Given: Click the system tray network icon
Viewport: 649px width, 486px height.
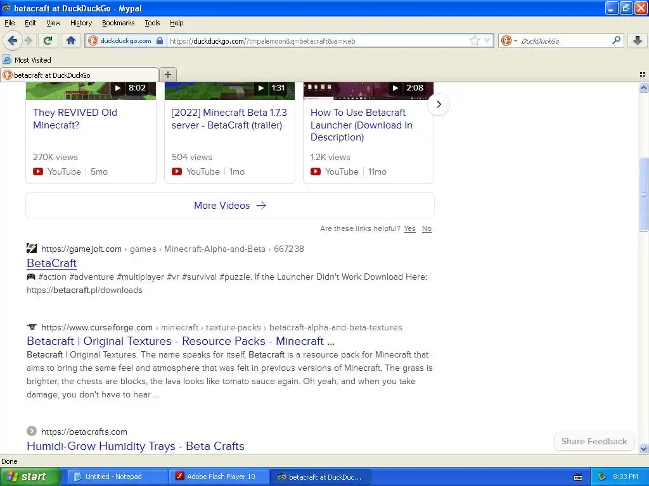Looking at the screenshot, I should click(x=602, y=477).
